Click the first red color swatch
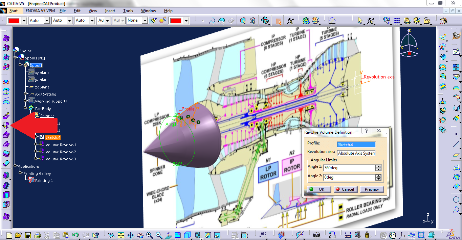The height and width of the screenshot is (240, 462). pyautogui.click(x=14, y=21)
